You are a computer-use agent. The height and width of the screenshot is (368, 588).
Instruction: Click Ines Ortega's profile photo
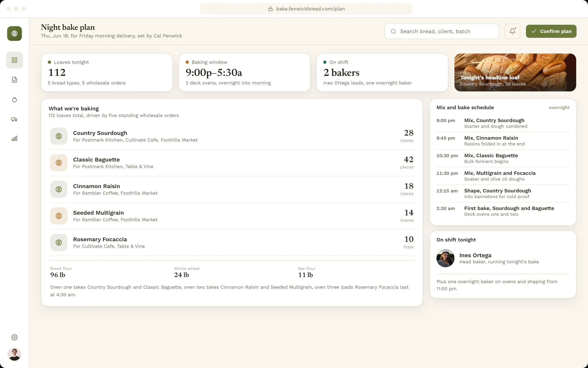click(x=445, y=258)
